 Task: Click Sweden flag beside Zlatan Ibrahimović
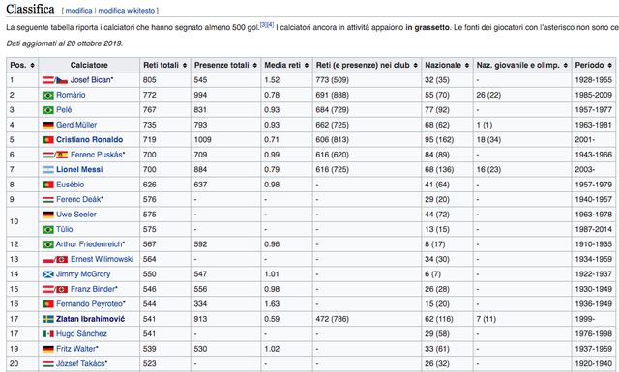click(x=47, y=319)
